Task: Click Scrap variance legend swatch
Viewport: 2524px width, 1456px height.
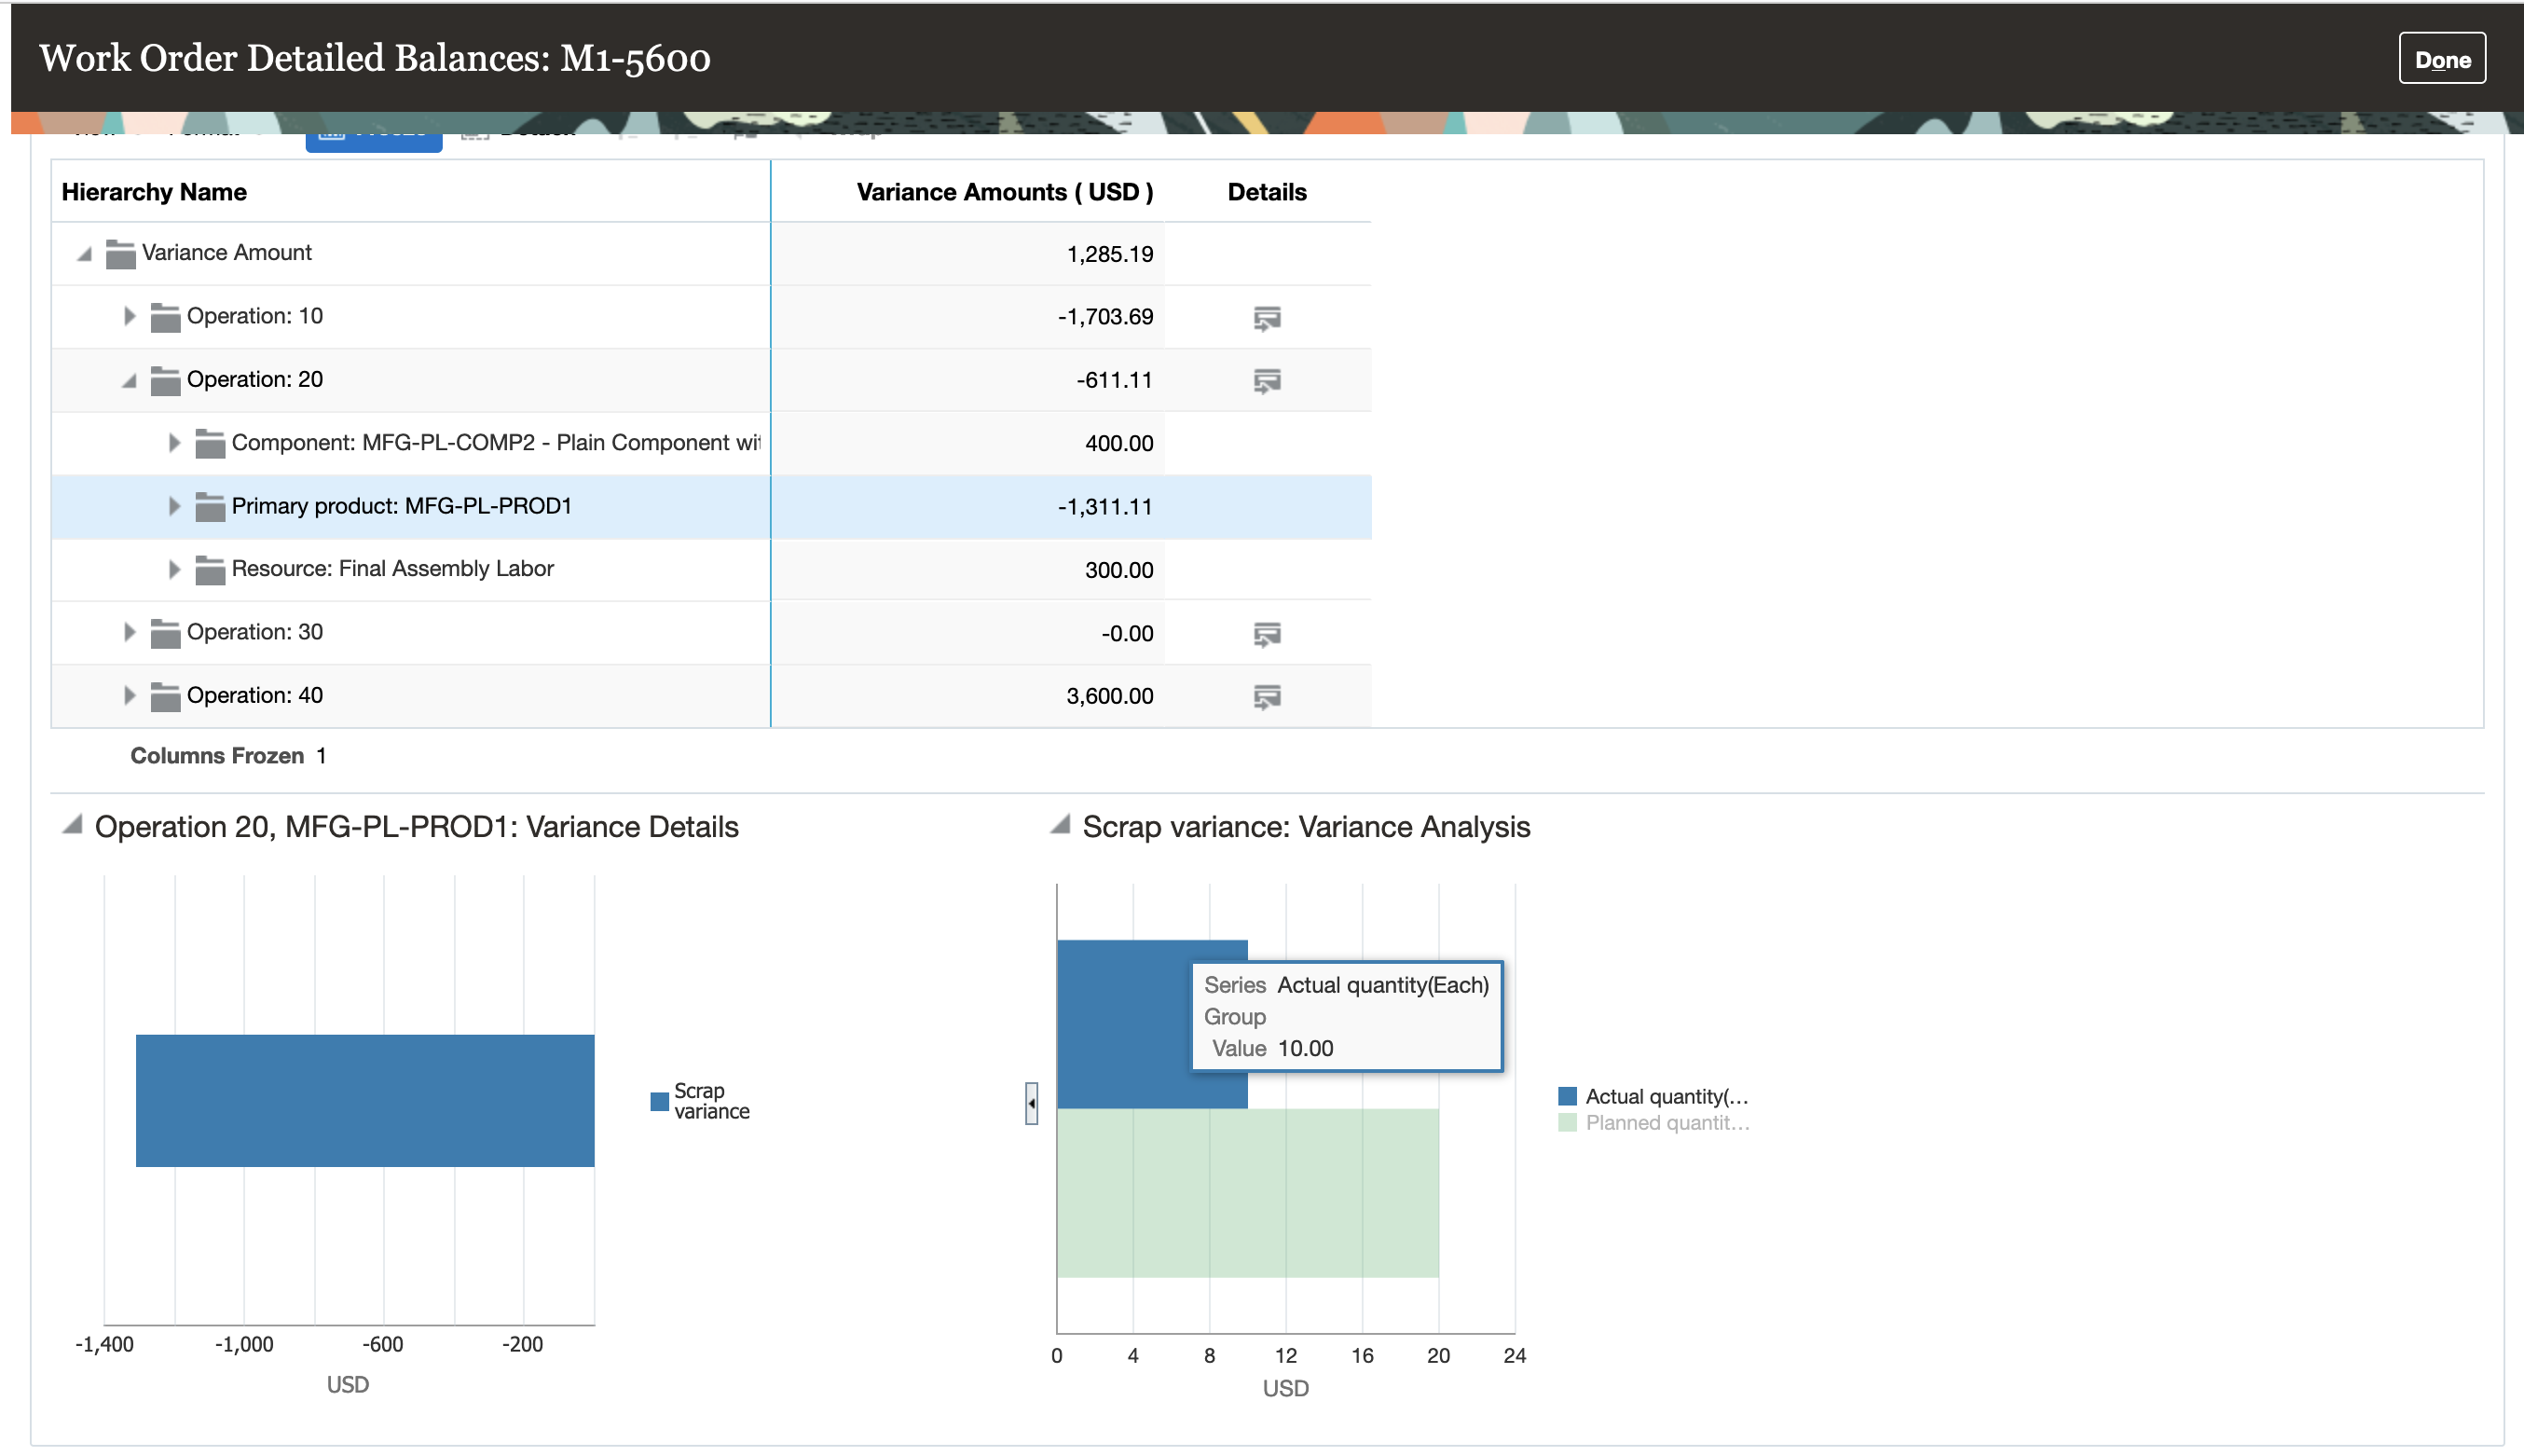Action: pyautogui.click(x=659, y=1101)
